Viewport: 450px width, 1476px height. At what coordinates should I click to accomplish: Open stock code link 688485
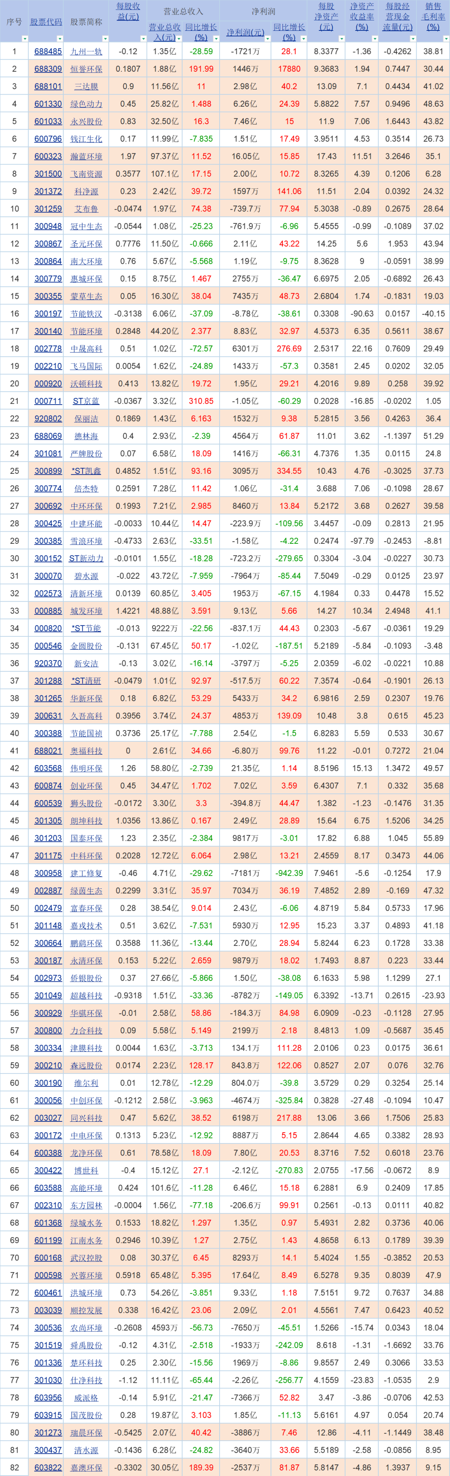pos(48,52)
